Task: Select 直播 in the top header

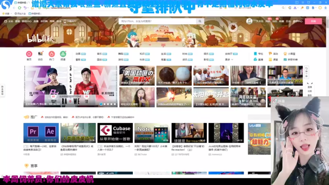Action: (x=36, y=21)
